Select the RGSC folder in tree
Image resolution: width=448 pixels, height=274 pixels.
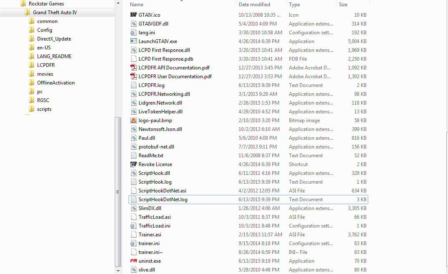[43, 100]
